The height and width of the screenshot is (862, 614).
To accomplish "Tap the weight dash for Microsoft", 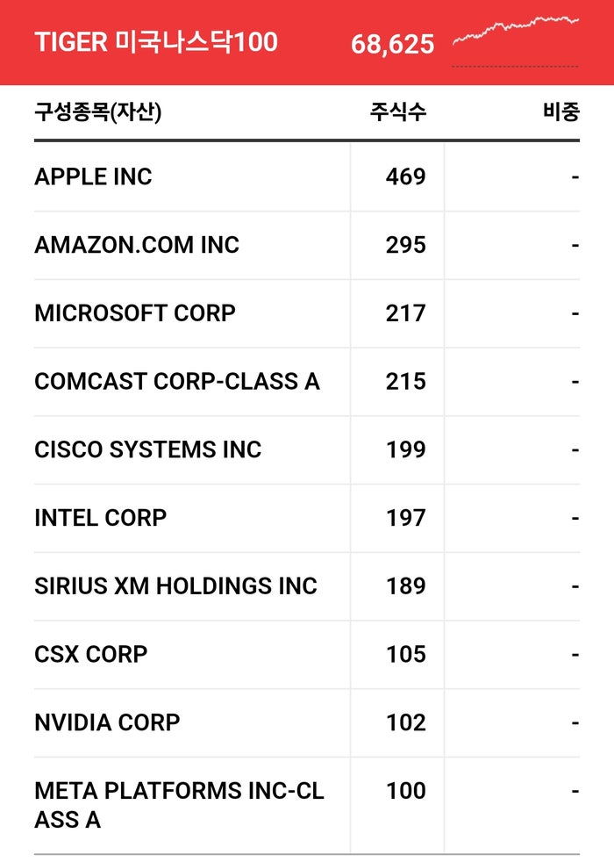I will click(x=575, y=313).
